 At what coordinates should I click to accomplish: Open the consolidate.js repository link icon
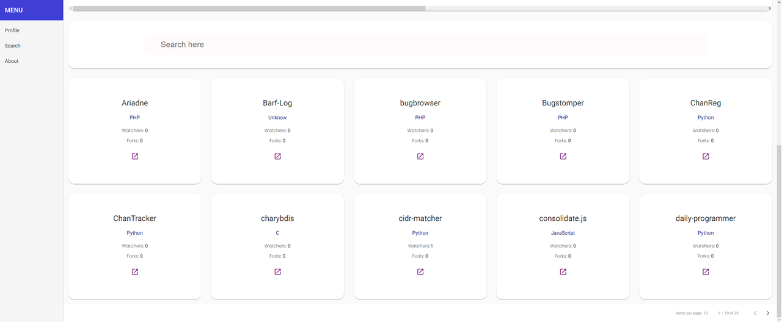[x=563, y=272]
